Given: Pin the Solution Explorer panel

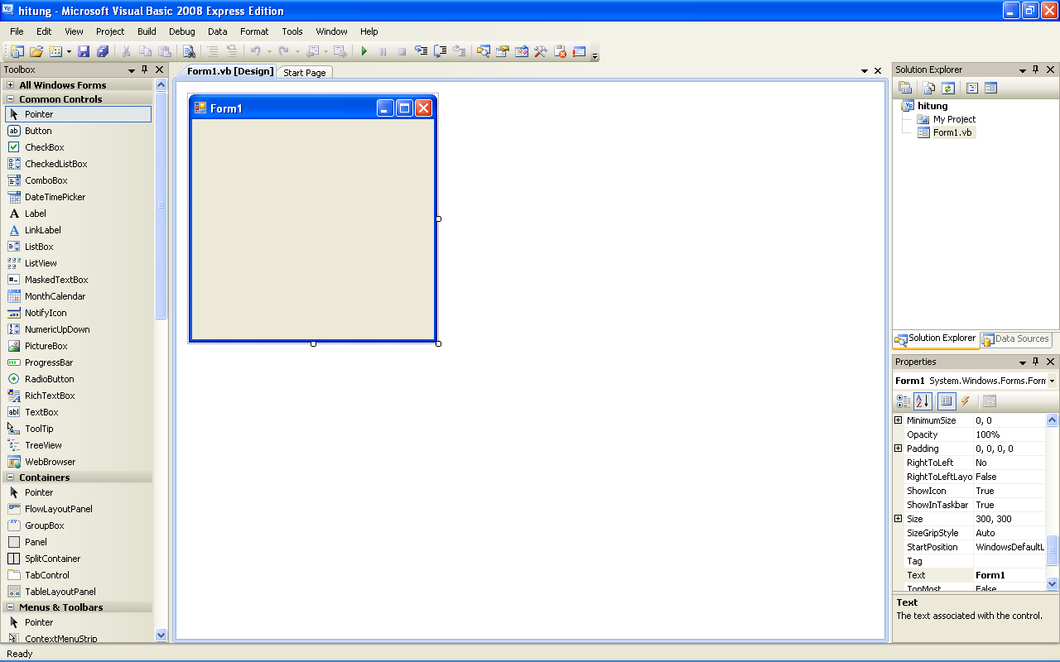Looking at the screenshot, I should pyautogui.click(x=1034, y=70).
